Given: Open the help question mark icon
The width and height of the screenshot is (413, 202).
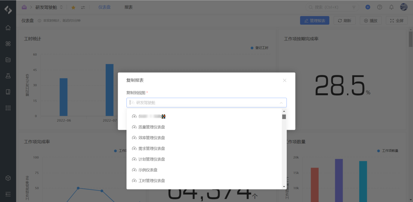Looking at the screenshot, I should click(x=380, y=7).
